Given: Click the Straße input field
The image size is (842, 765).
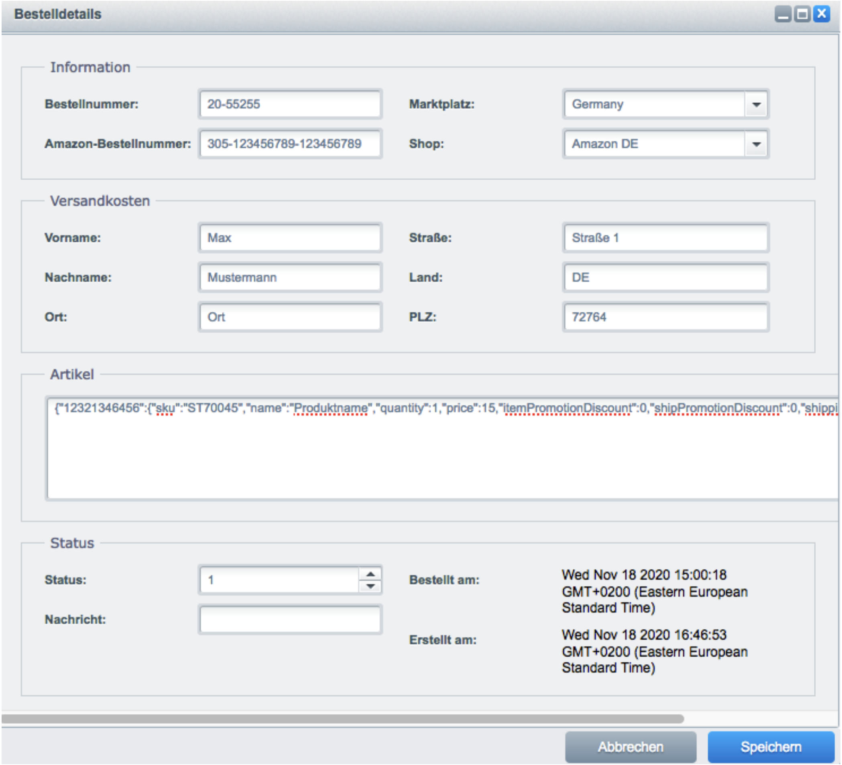Looking at the screenshot, I should 665,238.
